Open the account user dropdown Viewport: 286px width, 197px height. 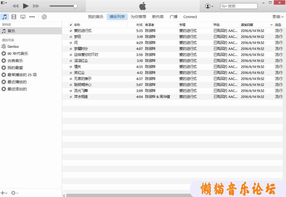click(209, 6)
